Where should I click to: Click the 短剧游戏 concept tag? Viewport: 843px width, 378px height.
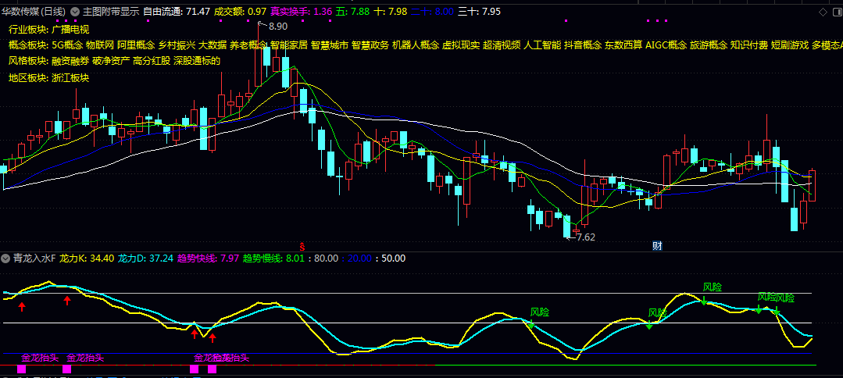click(790, 45)
